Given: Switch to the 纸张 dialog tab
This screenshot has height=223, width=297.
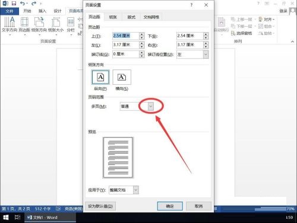Looking at the screenshot, I should pyautogui.click(x=113, y=17).
